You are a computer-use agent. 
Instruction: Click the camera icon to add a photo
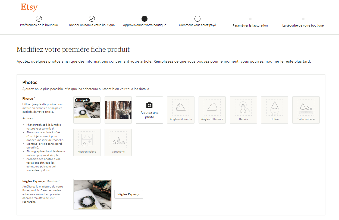tap(149, 105)
